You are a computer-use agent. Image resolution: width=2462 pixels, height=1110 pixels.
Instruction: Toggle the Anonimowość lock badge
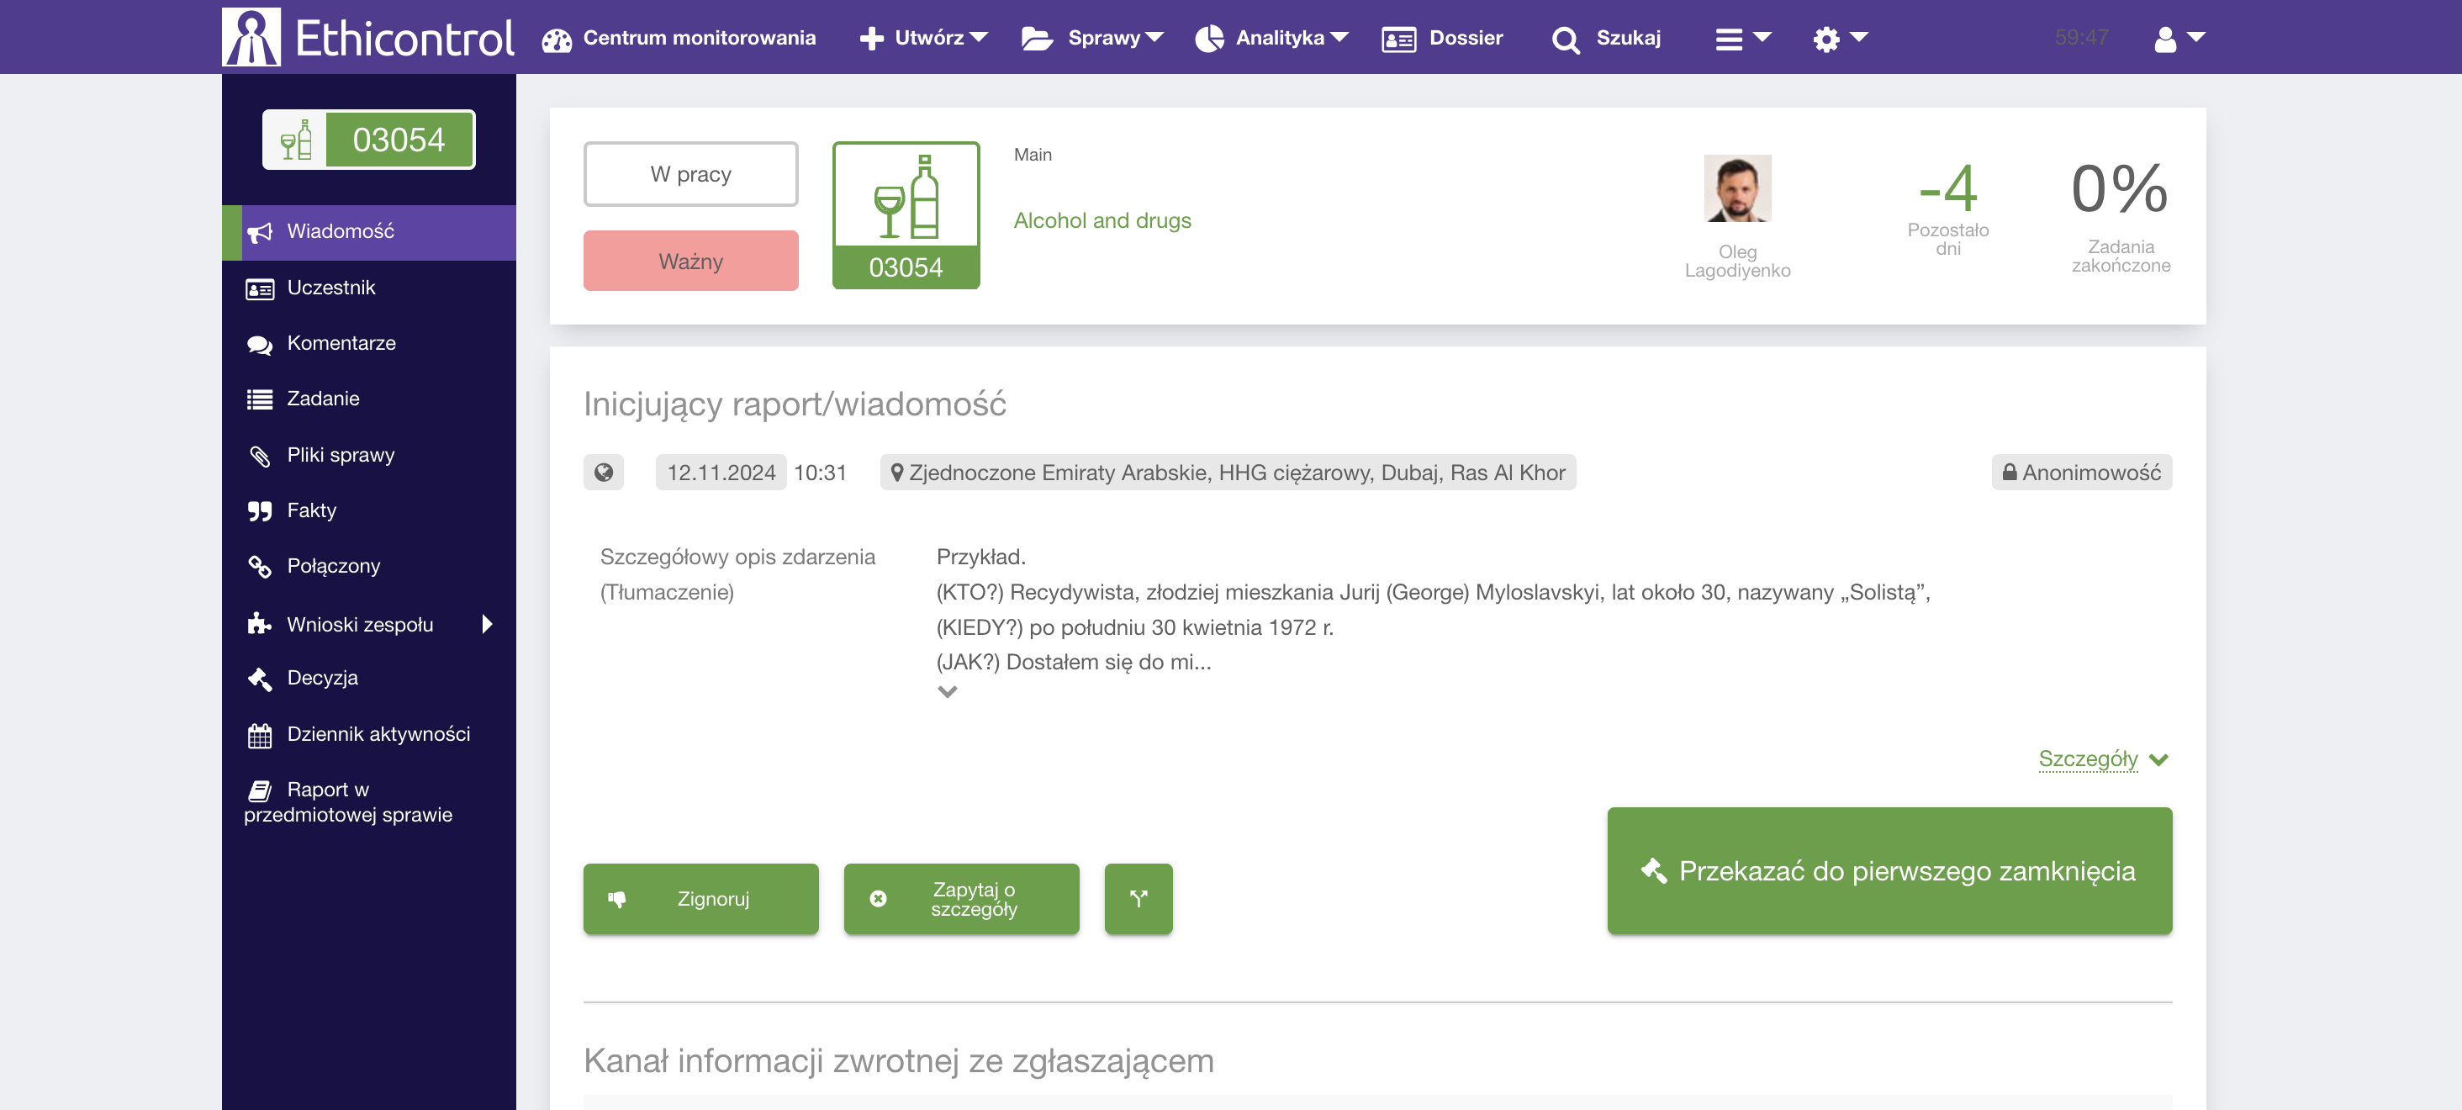tap(2080, 473)
